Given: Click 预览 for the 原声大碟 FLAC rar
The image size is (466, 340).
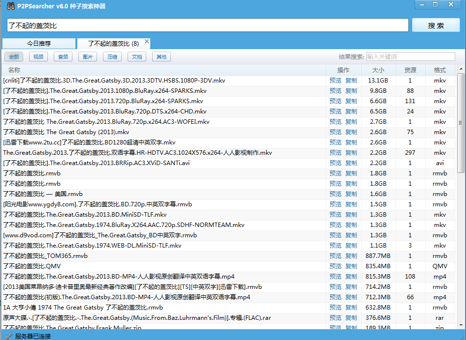Looking at the screenshot, I should tap(335, 318).
